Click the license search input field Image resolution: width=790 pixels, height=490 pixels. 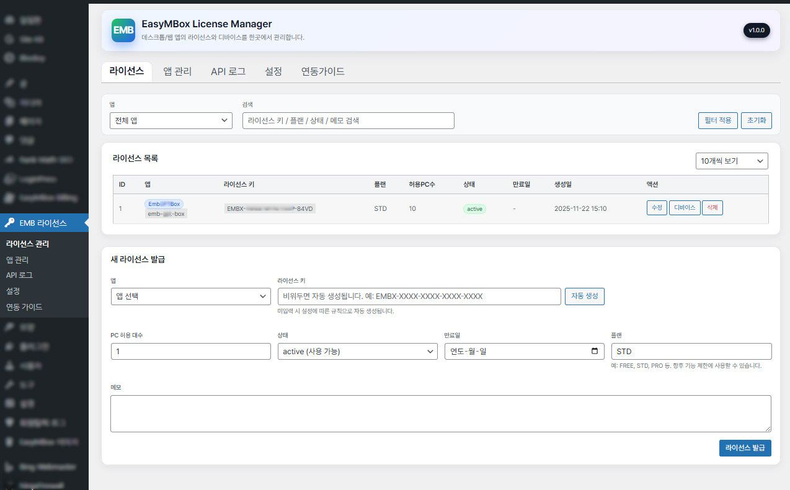[x=348, y=120]
